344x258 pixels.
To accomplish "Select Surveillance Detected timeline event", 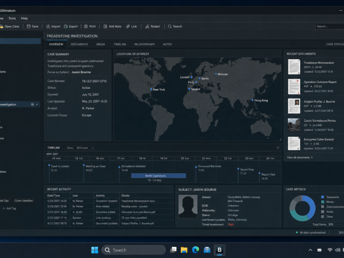I will click(x=133, y=168).
